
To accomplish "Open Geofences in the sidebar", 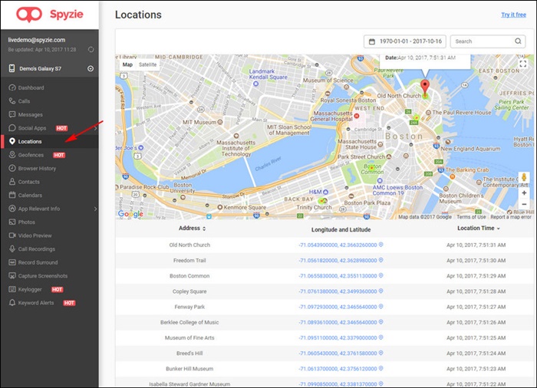I will (x=31, y=155).
